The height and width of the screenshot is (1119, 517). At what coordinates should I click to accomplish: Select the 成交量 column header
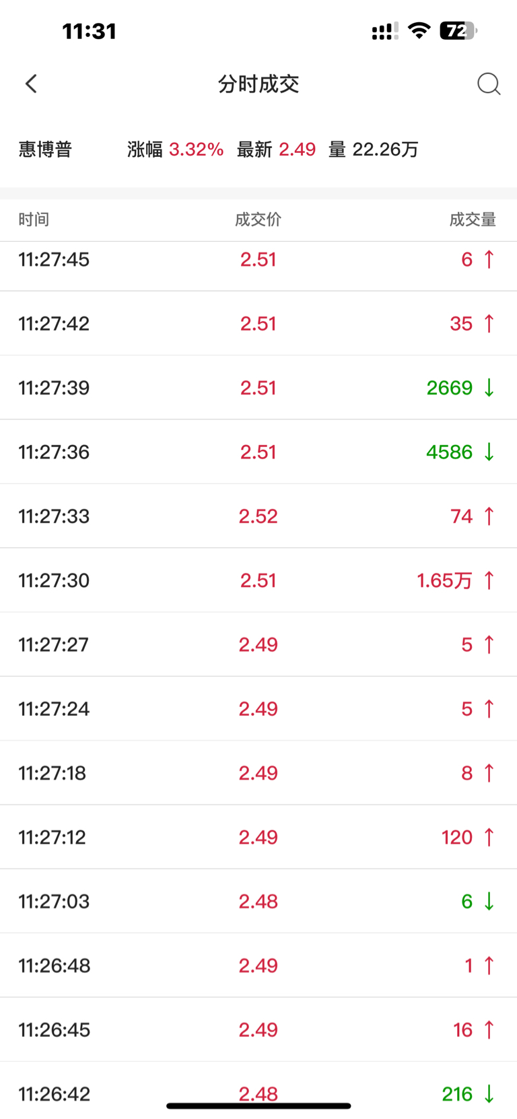(473, 219)
